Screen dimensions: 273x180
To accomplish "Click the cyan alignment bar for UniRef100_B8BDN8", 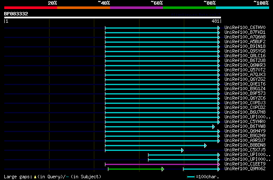I will 155,146.
